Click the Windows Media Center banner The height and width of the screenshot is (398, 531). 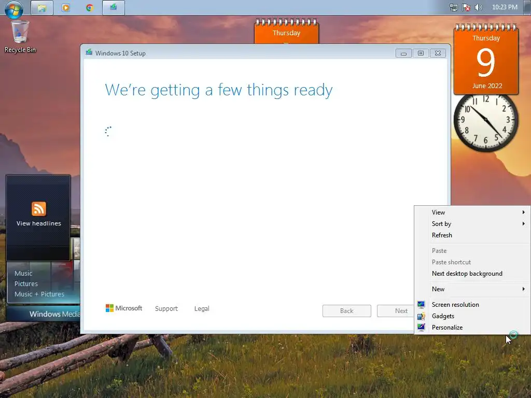tap(44, 314)
